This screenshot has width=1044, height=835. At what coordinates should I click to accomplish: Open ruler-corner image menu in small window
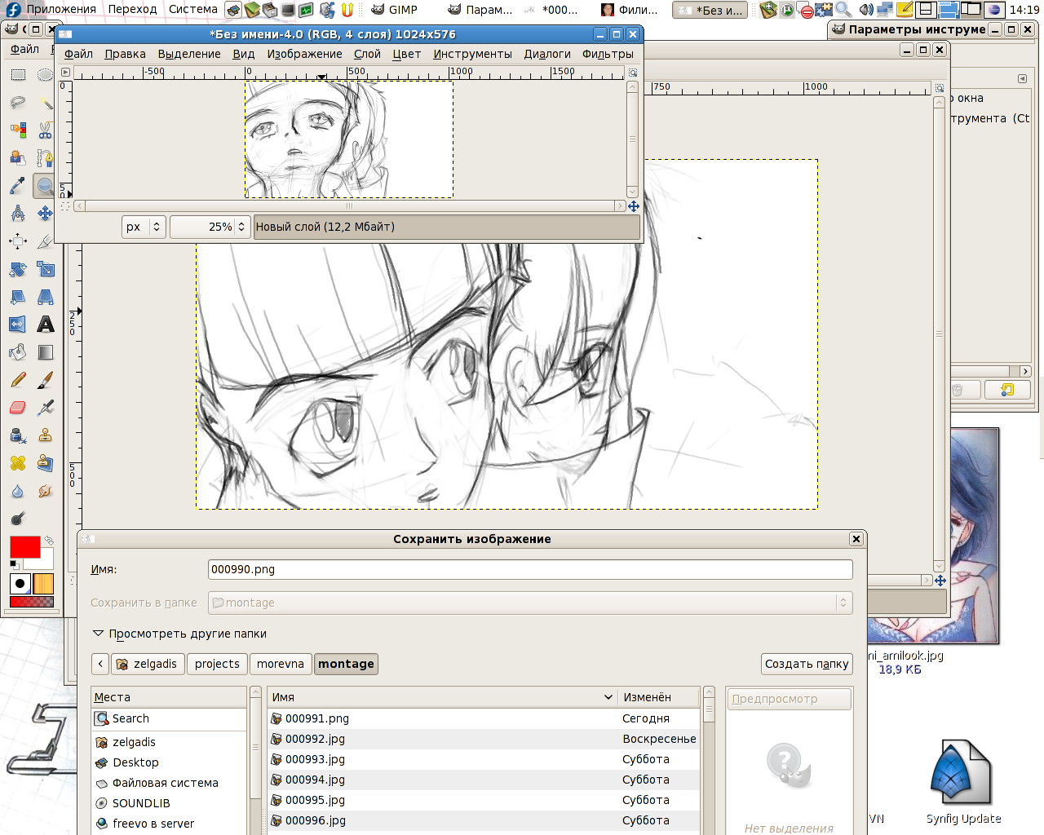(x=66, y=73)
